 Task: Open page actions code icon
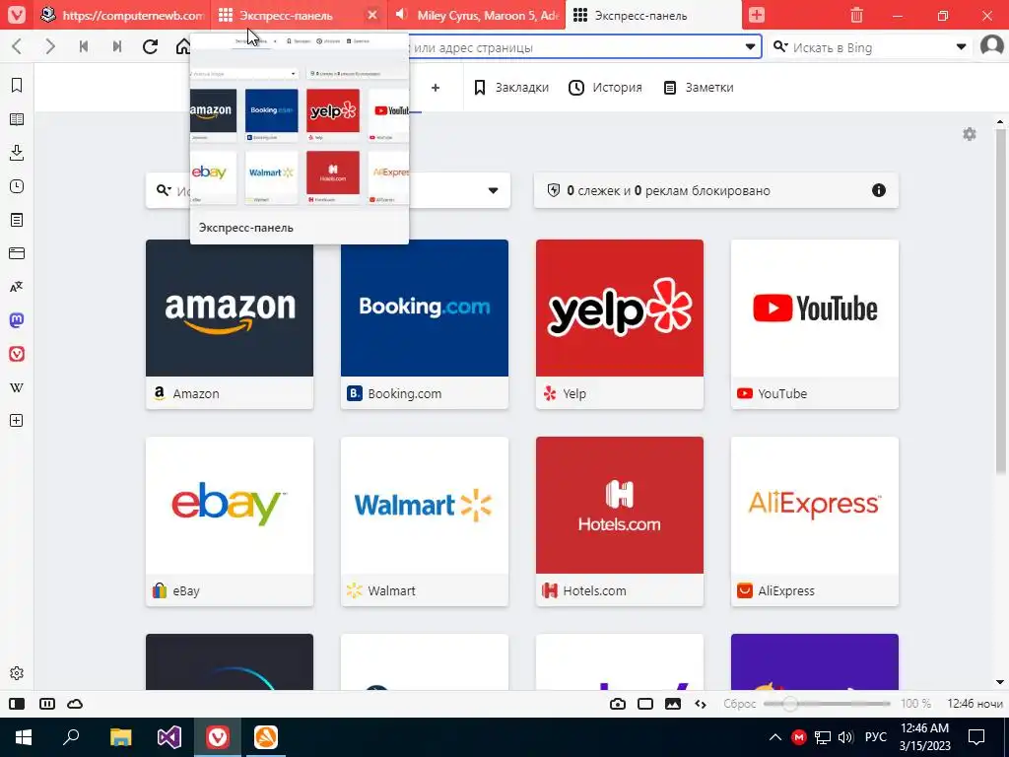click(x=701, y=704)
